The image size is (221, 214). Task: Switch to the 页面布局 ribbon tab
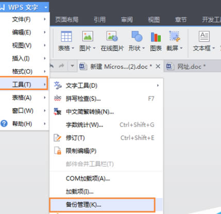pos(67,20)
